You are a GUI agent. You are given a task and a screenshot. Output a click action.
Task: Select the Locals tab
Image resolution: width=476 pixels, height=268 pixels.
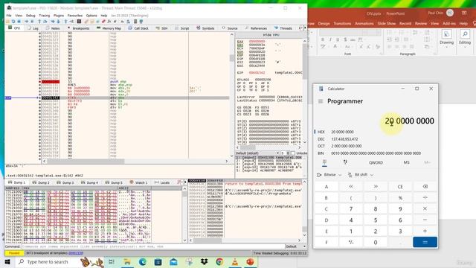[x=162, y=182]
